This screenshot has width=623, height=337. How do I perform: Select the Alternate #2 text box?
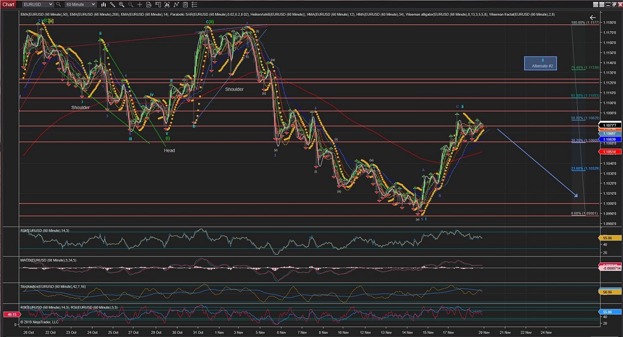[540, 63]
